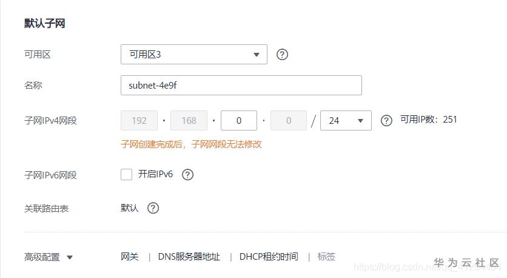Select the 网关 gateway option

click(x=130, y=257)
